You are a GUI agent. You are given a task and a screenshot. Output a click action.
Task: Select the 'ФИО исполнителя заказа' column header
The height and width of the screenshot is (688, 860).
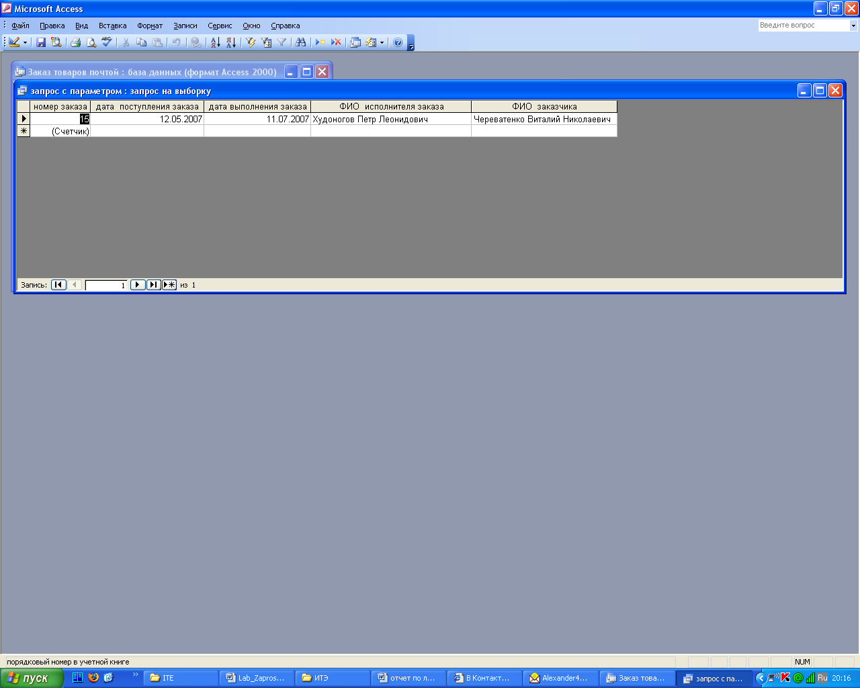(391, 106)
